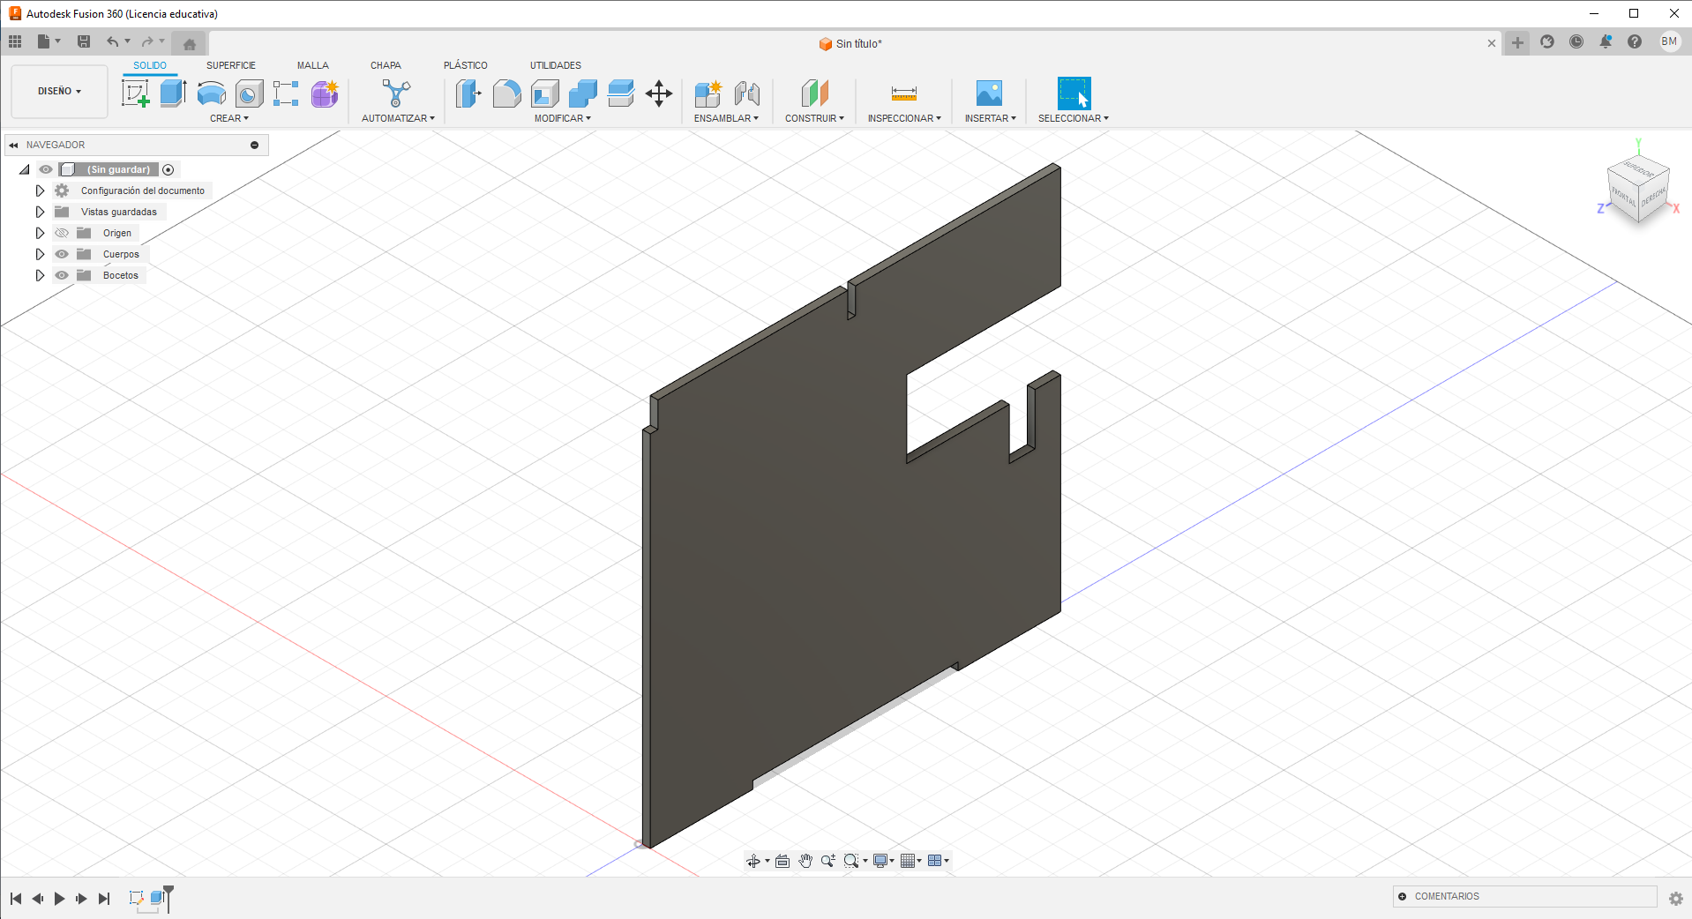
Task: Open the job status clock icon
Action: (x=1576, y=41)
